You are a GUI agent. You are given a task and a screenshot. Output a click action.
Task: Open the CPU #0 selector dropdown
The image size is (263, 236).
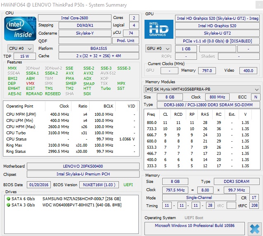point(21,48)
